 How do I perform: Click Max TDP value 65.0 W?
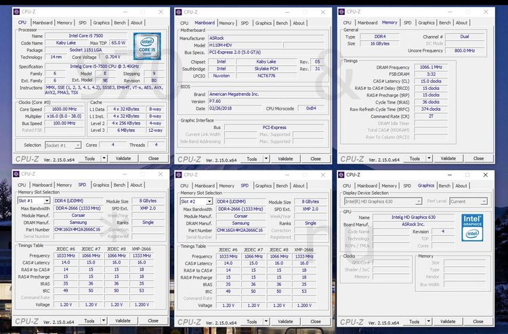point(119,43)
